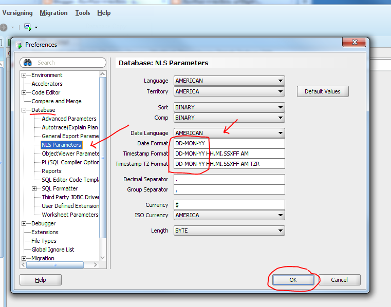Select Advanced Parameters under Database
391x307 pixels.
[69, 119]
